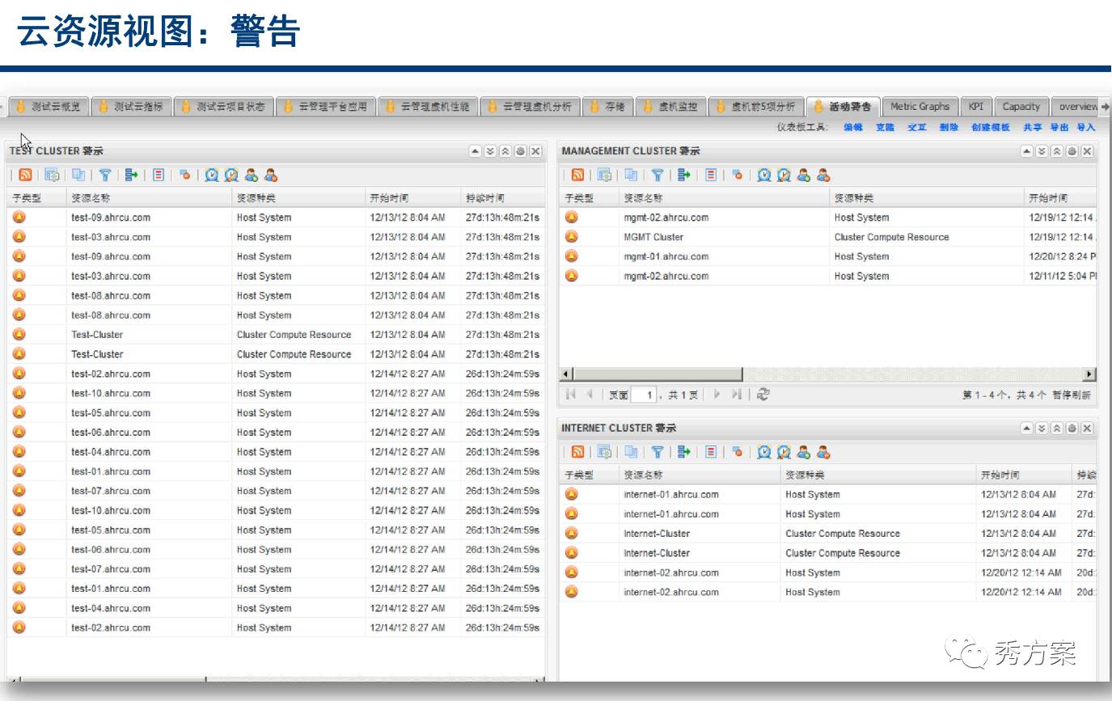Expand TEST CLUSTER panel with double-down chevron
The width and height of the screenshot is (1112, 701).
pyautogui.click(x=490, y=151)
